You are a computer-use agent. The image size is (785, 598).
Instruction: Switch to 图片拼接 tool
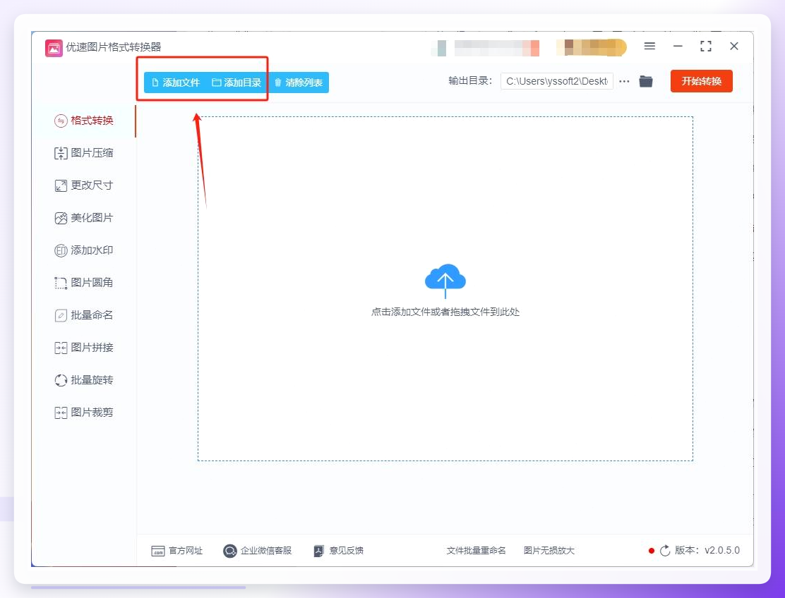tap(83, 348)
